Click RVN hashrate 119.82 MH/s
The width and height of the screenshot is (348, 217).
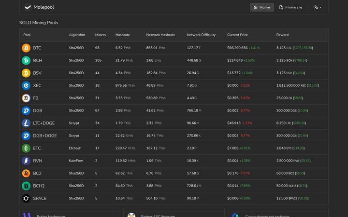click(x=125, y=161)
